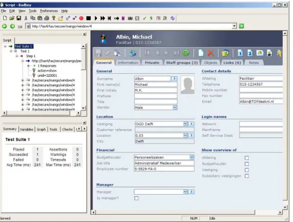This screenshot has height=222, width=293.
Task: Tick the Budgethouder overview checkbox
Action: coord(246,164)
